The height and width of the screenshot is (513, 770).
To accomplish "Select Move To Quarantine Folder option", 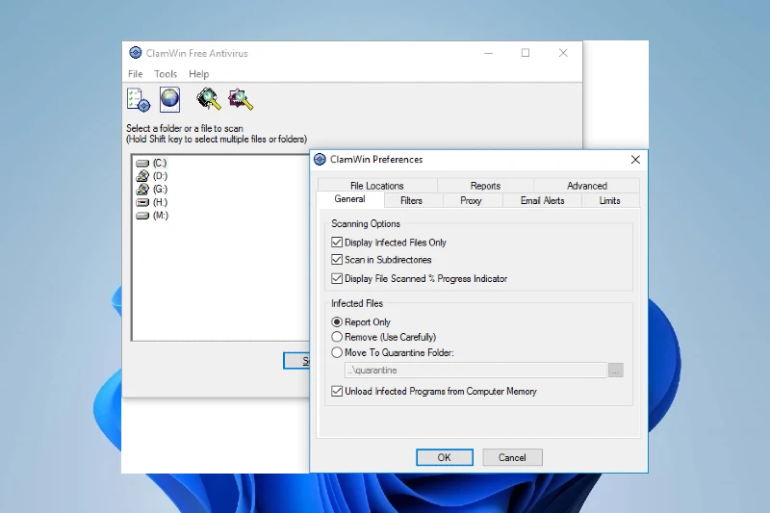I will click(x=337, y=352).
